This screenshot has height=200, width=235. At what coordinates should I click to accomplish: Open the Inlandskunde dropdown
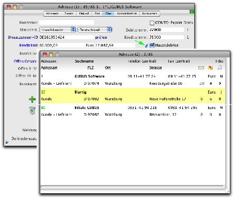58,29
